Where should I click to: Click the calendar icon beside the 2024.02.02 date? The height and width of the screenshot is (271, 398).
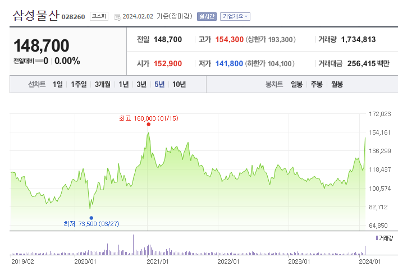pos(117,17)
